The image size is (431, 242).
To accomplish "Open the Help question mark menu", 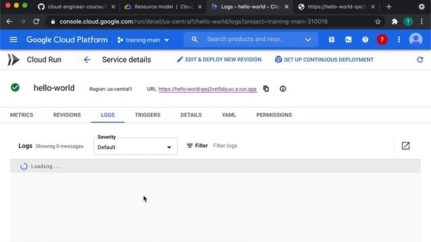I will coord(365,40).
